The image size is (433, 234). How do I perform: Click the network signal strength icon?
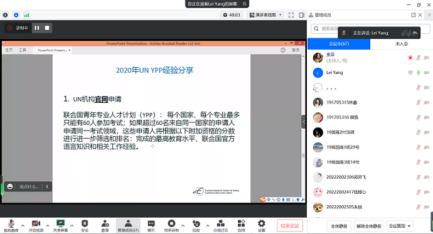26,15
